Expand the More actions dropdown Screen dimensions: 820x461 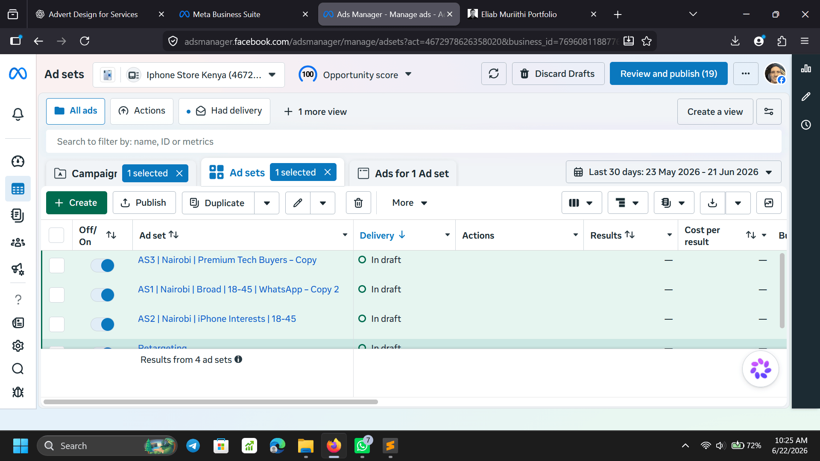(x=409, y=203)
